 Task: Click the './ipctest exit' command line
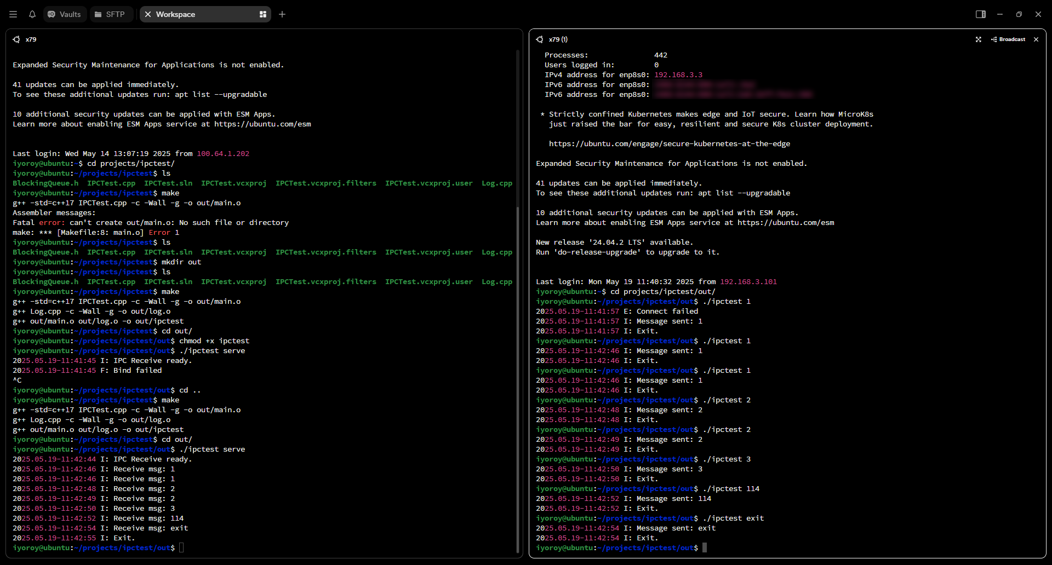click(x=650, y=518)
